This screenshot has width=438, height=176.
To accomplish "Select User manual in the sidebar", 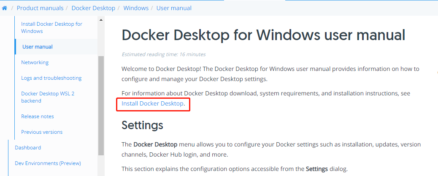I will pos(38,47).
